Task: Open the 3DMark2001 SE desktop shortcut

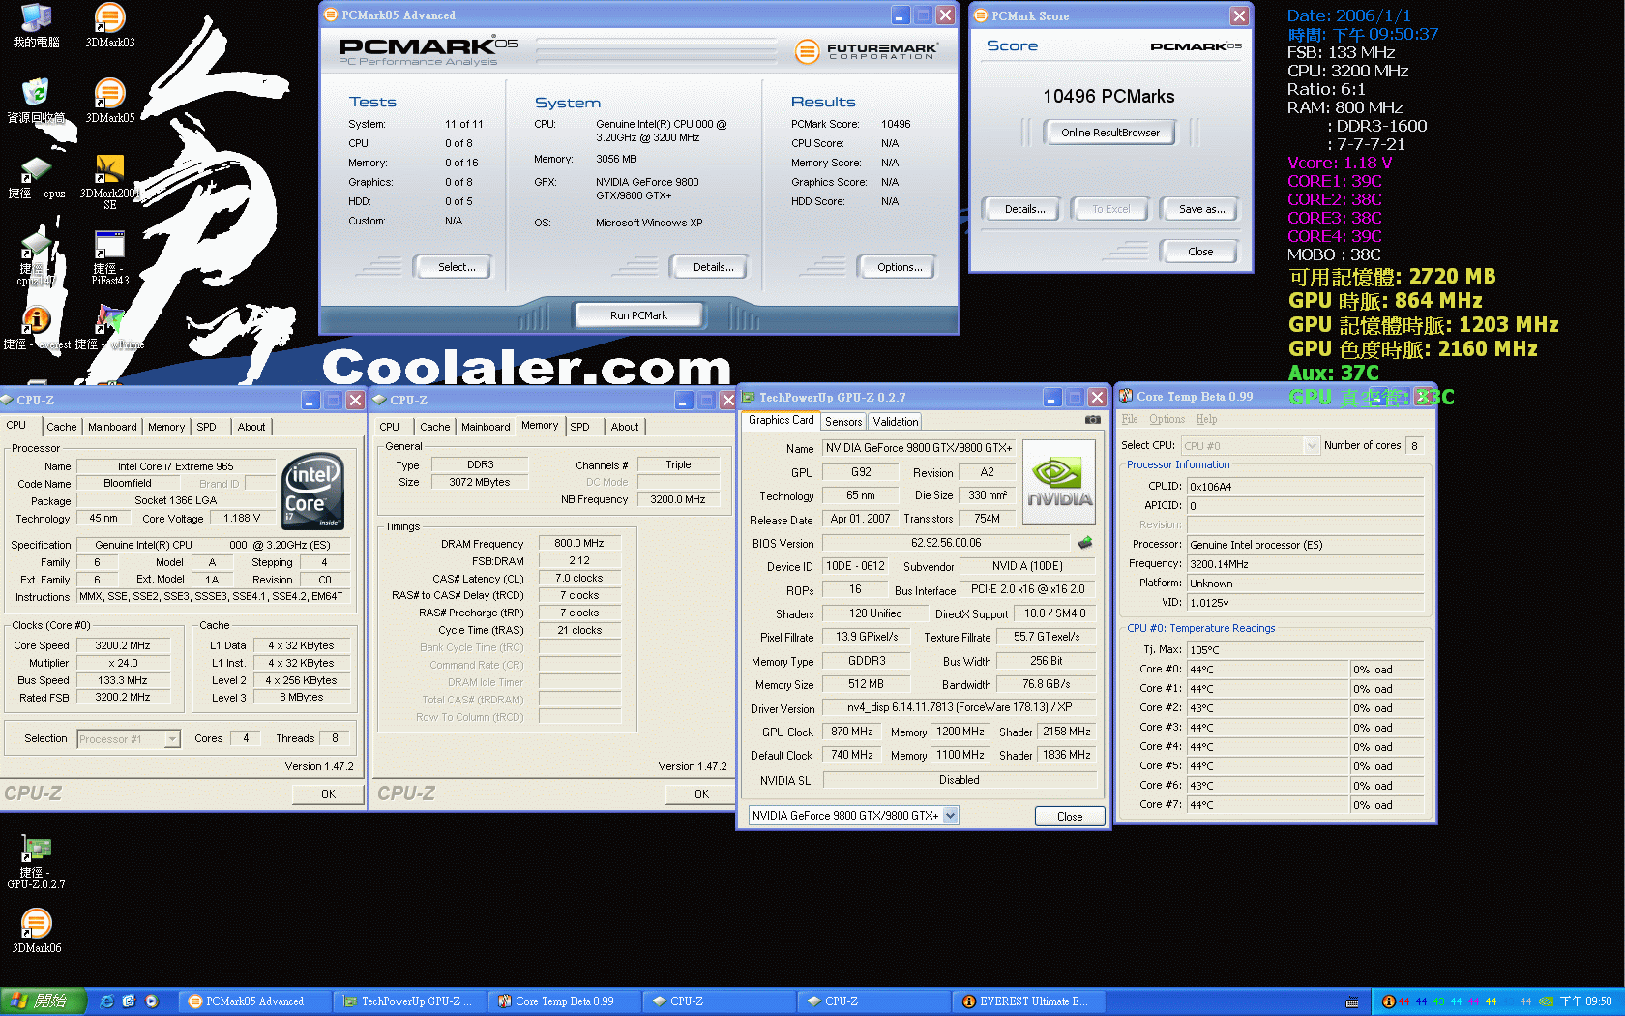Action: click(x=109, y=182)
